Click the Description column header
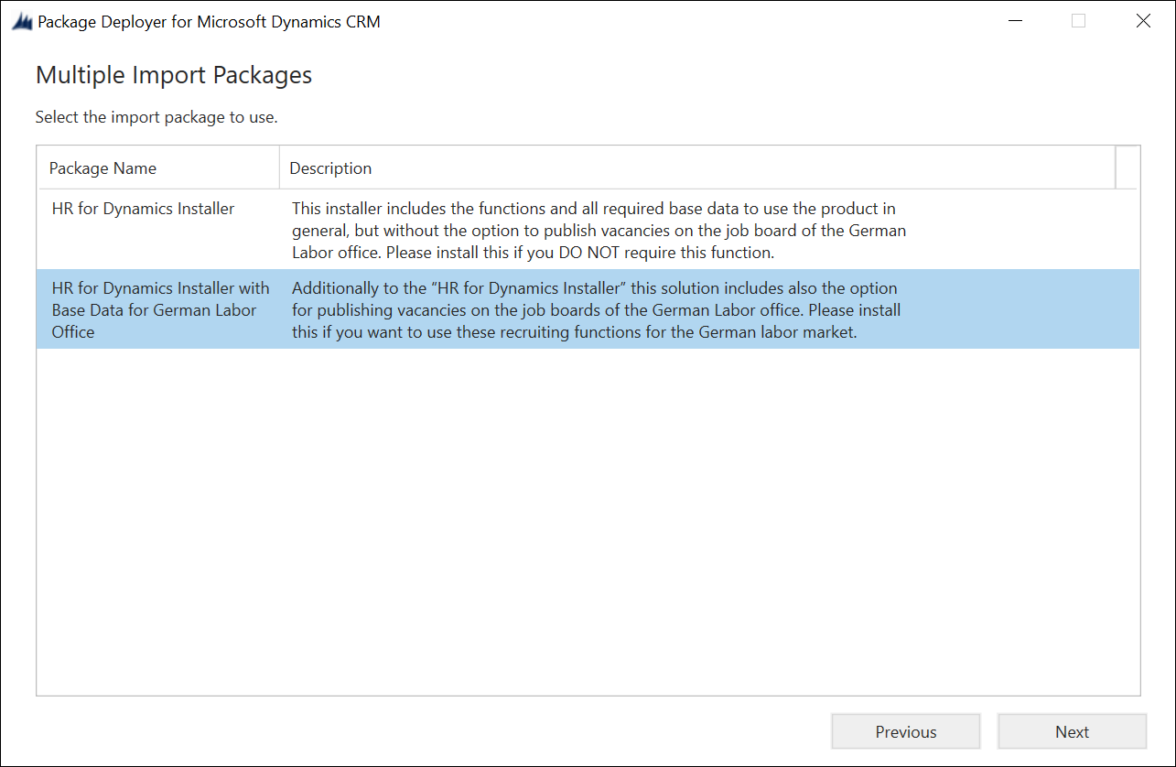 [x=697, y=167]
